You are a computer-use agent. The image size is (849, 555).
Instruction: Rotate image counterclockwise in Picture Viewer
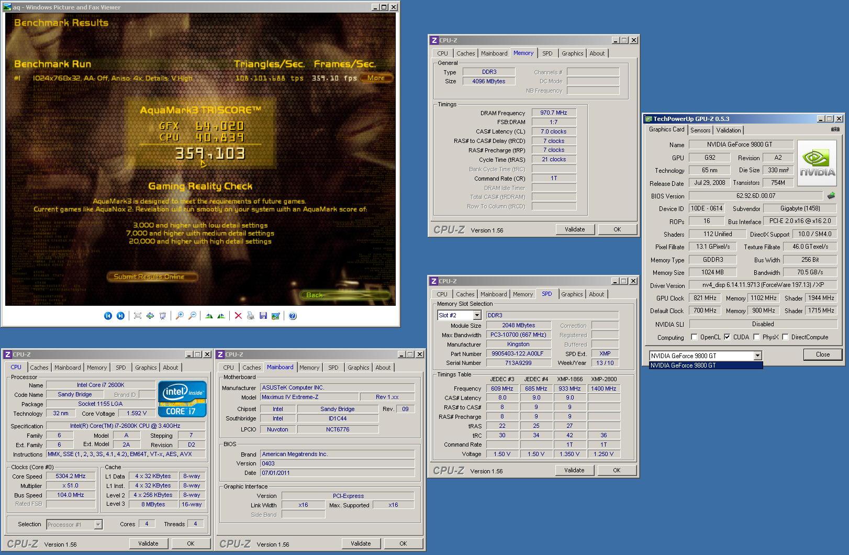click(x=221, y=316)
